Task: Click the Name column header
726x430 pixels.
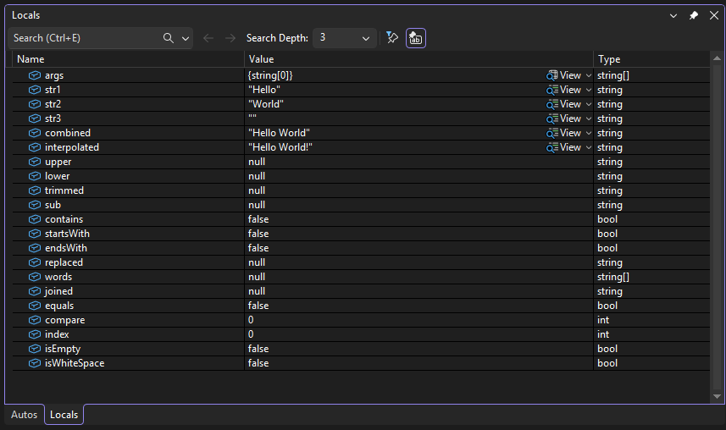Action: pos(127,59)
